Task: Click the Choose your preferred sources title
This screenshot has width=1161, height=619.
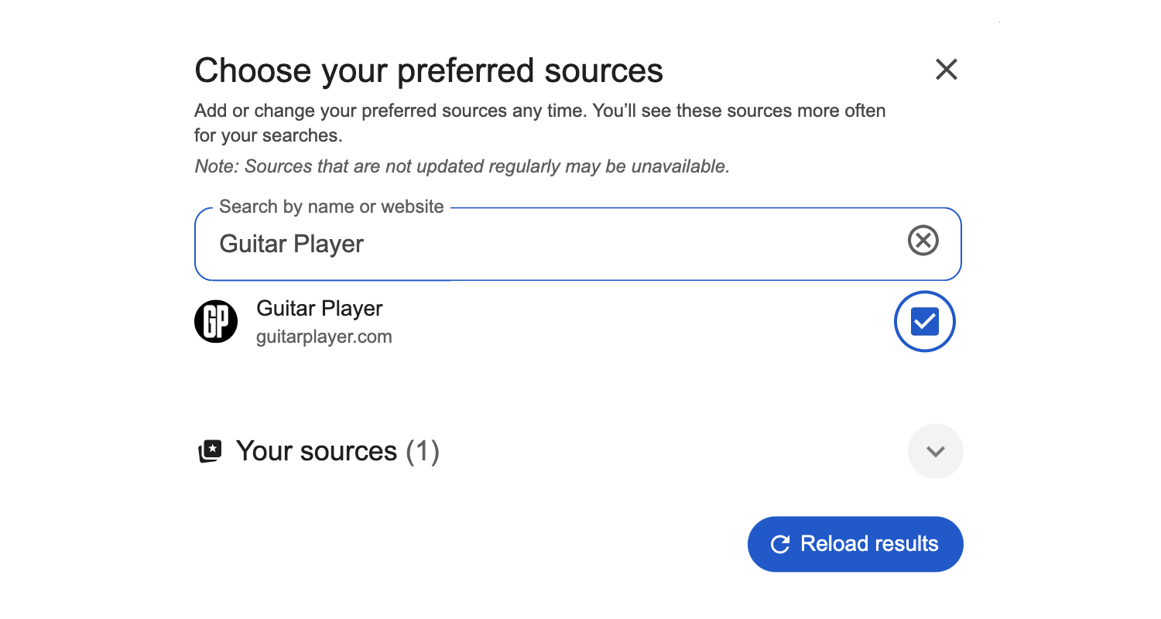Action: [429, 70]
